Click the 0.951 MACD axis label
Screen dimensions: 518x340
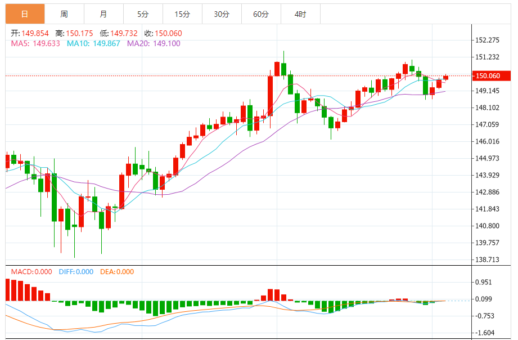click(x=483, y=282)
